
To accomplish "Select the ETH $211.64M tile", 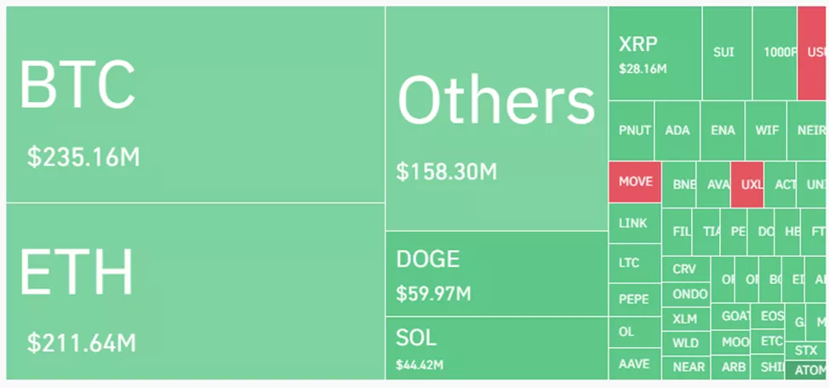I will (x=196, y=291).
